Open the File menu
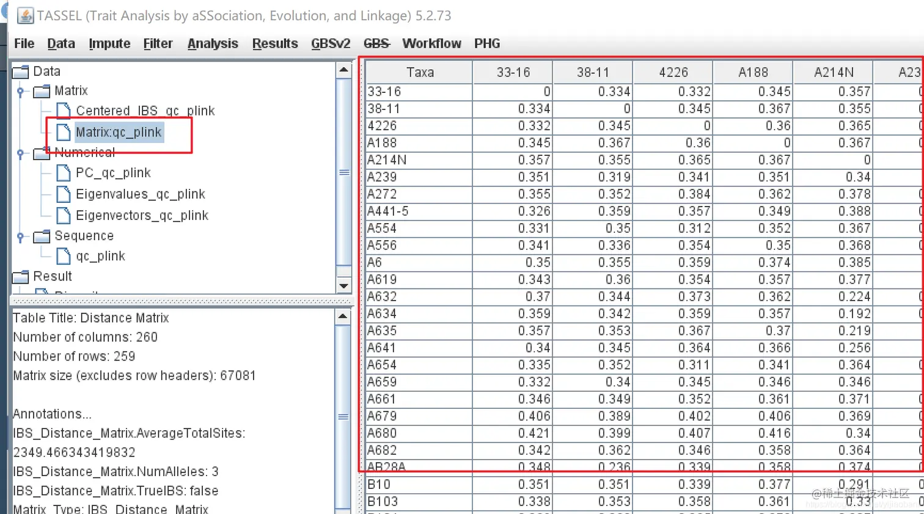 [24, 43]
